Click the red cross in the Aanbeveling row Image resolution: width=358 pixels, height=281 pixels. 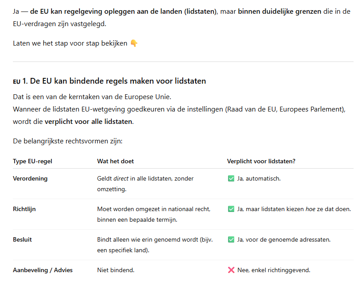[x=231, y=270]
